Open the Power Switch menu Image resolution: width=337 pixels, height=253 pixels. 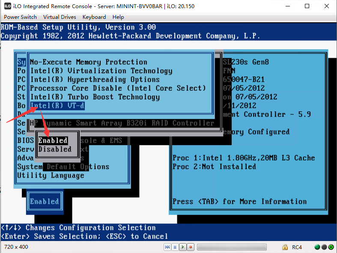[21, 17]
